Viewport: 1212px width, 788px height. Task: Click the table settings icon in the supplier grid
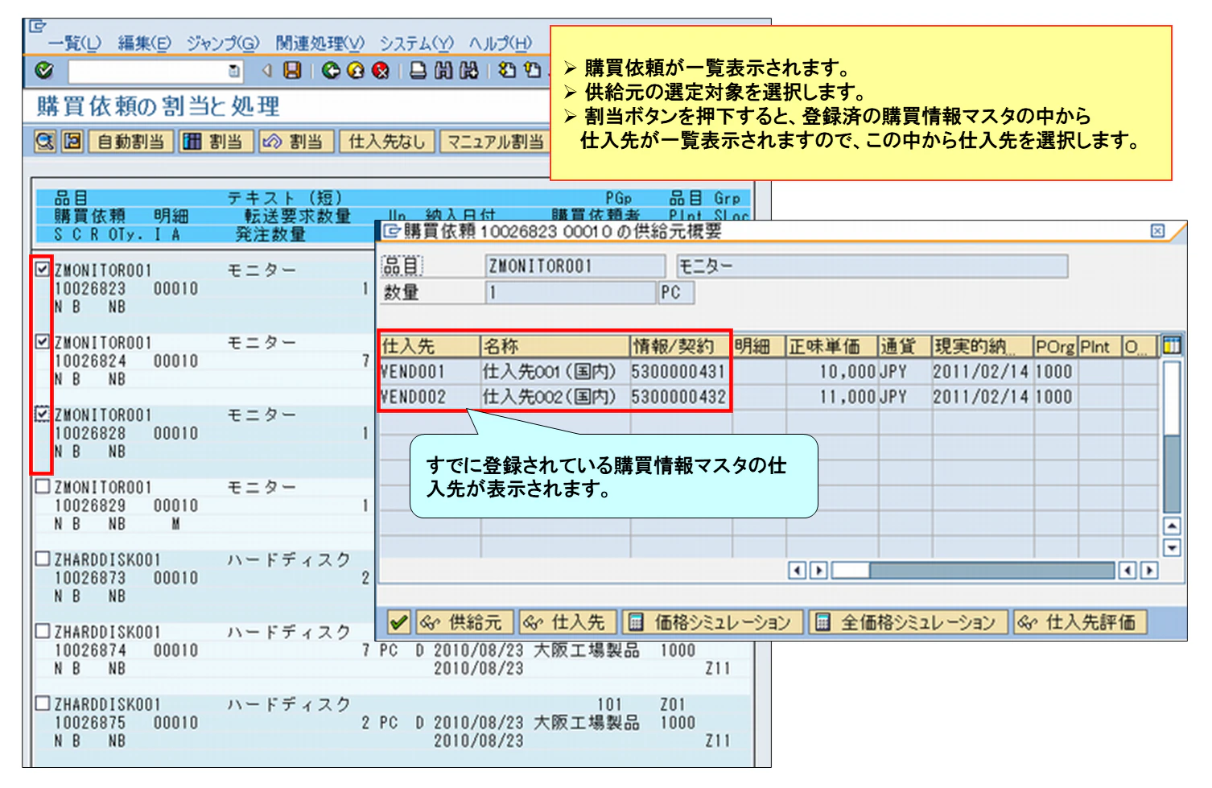[1172, 346]
